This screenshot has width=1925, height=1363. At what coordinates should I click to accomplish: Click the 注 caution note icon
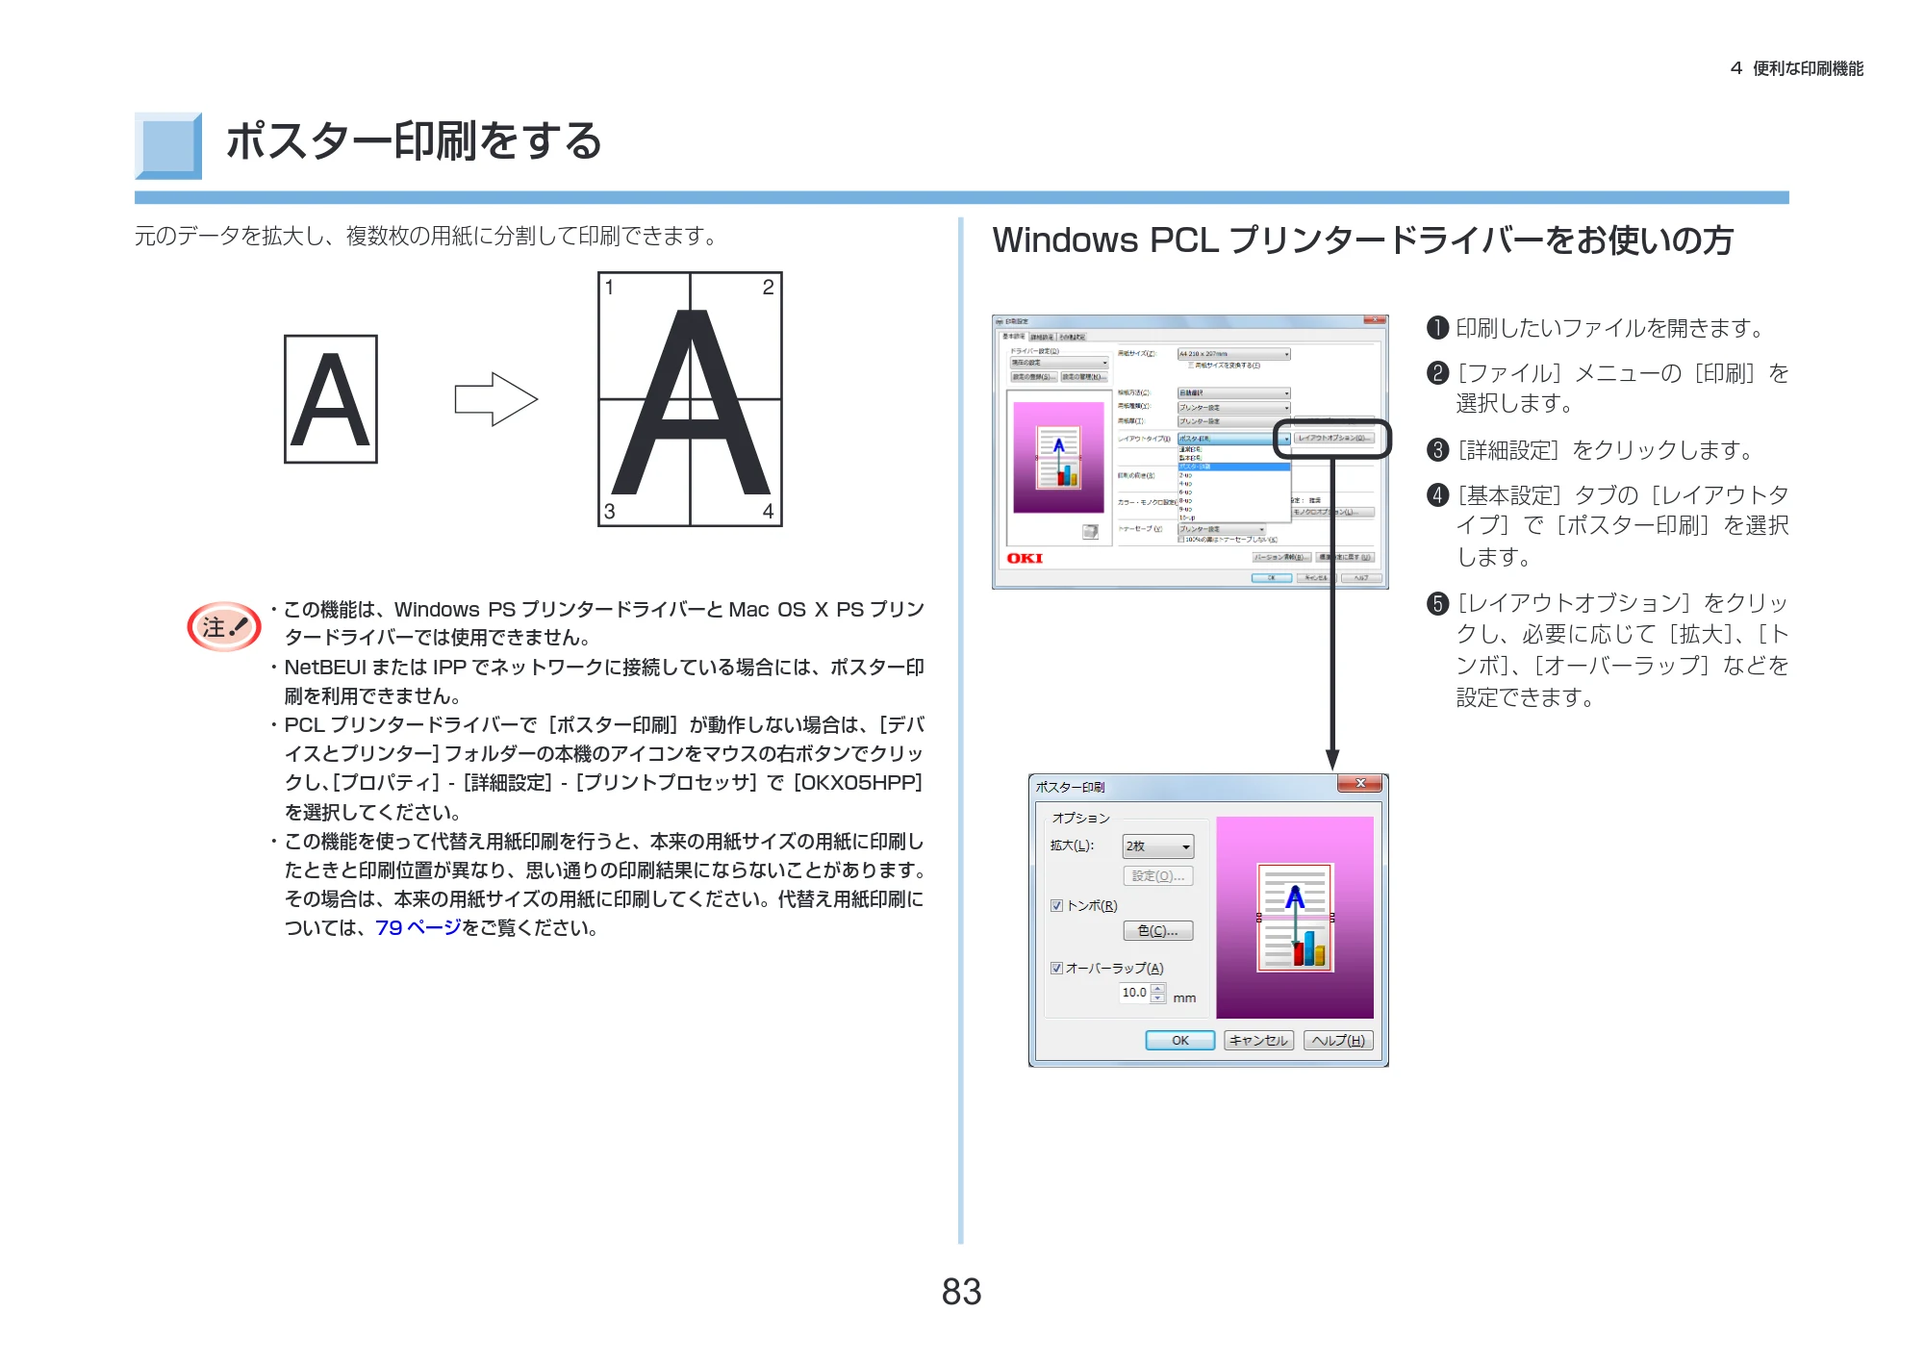pos(224,627)
